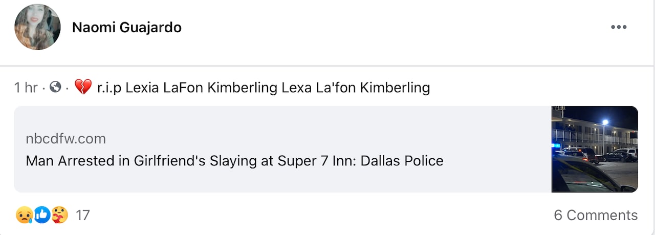Open tagged profile Lexa La'fon Kimberling
The image size is (655, 235).
click(356, 88)
